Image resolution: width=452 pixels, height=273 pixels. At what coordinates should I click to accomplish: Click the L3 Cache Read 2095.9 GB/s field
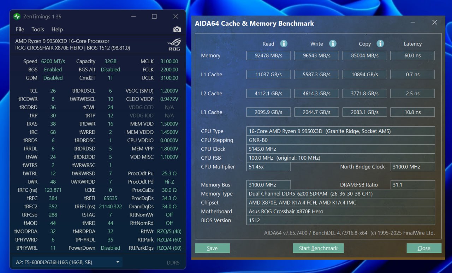click(268, 112)
